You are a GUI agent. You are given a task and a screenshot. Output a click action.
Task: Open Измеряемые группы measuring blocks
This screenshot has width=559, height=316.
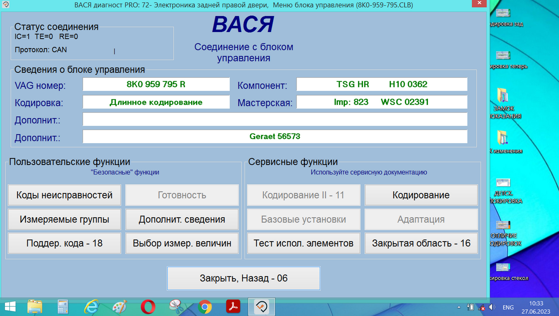pos(64,219)
